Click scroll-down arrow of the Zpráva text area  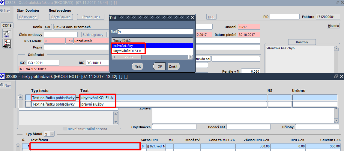pos(336,121)
